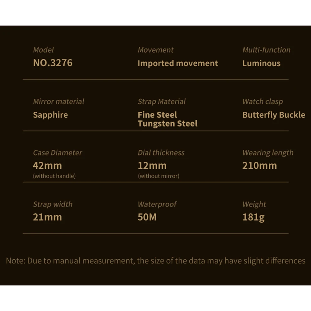Click the Watch clasp label
311x311 pixels.
(262, 101)
